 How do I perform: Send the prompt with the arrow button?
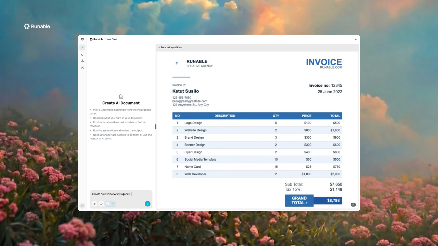click(x=147, y=204)
